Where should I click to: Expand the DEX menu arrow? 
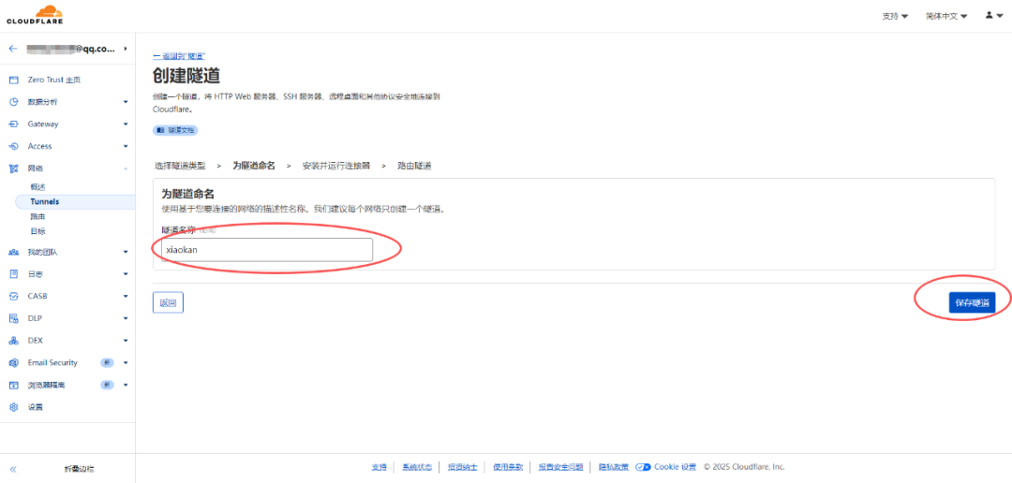(x=126, y=341)
